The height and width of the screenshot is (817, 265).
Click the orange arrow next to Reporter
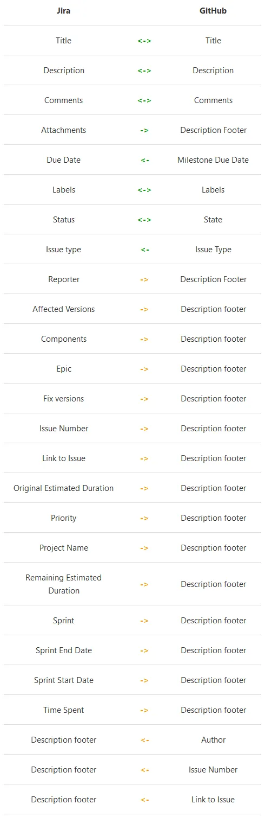pyautogui.click(x=144, y=279)
